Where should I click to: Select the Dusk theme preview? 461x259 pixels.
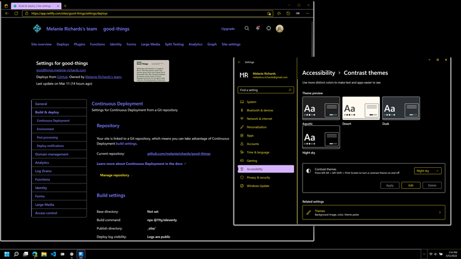pyautogui.click(x=401, y=108)
